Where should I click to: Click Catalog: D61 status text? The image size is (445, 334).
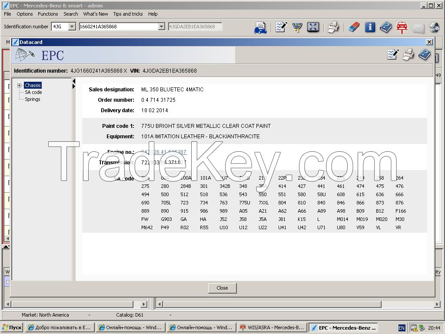pos(130,315)
